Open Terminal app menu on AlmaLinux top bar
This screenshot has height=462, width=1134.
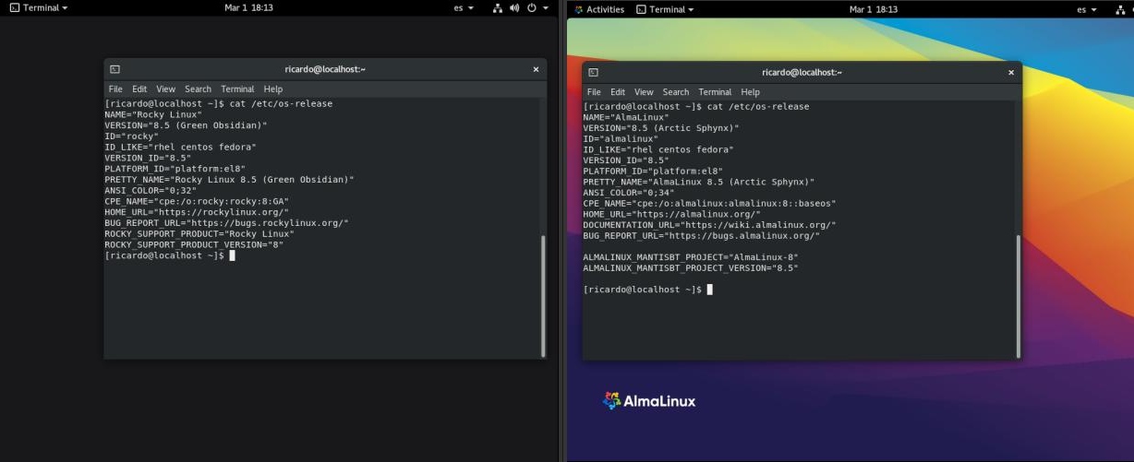pos(666,9)
